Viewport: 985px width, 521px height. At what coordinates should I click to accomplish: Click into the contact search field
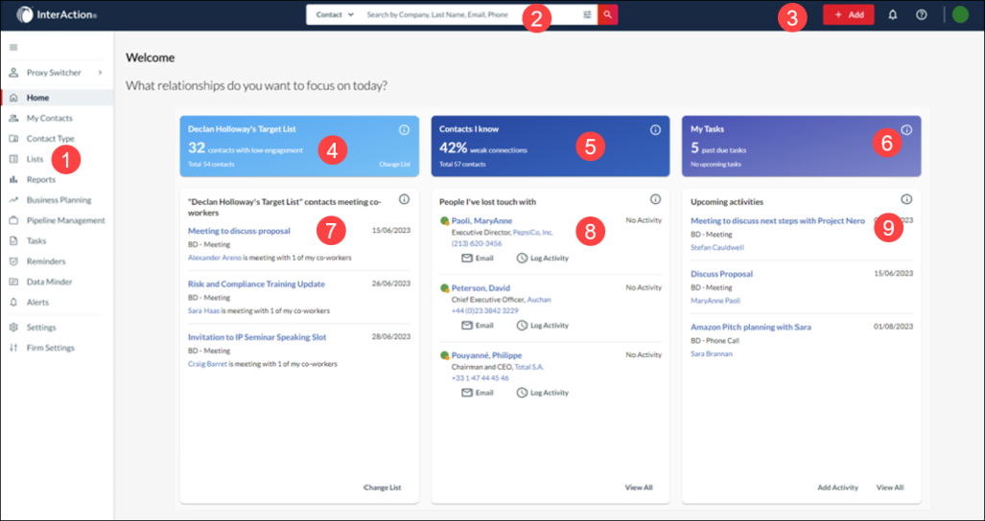[470, 15]
